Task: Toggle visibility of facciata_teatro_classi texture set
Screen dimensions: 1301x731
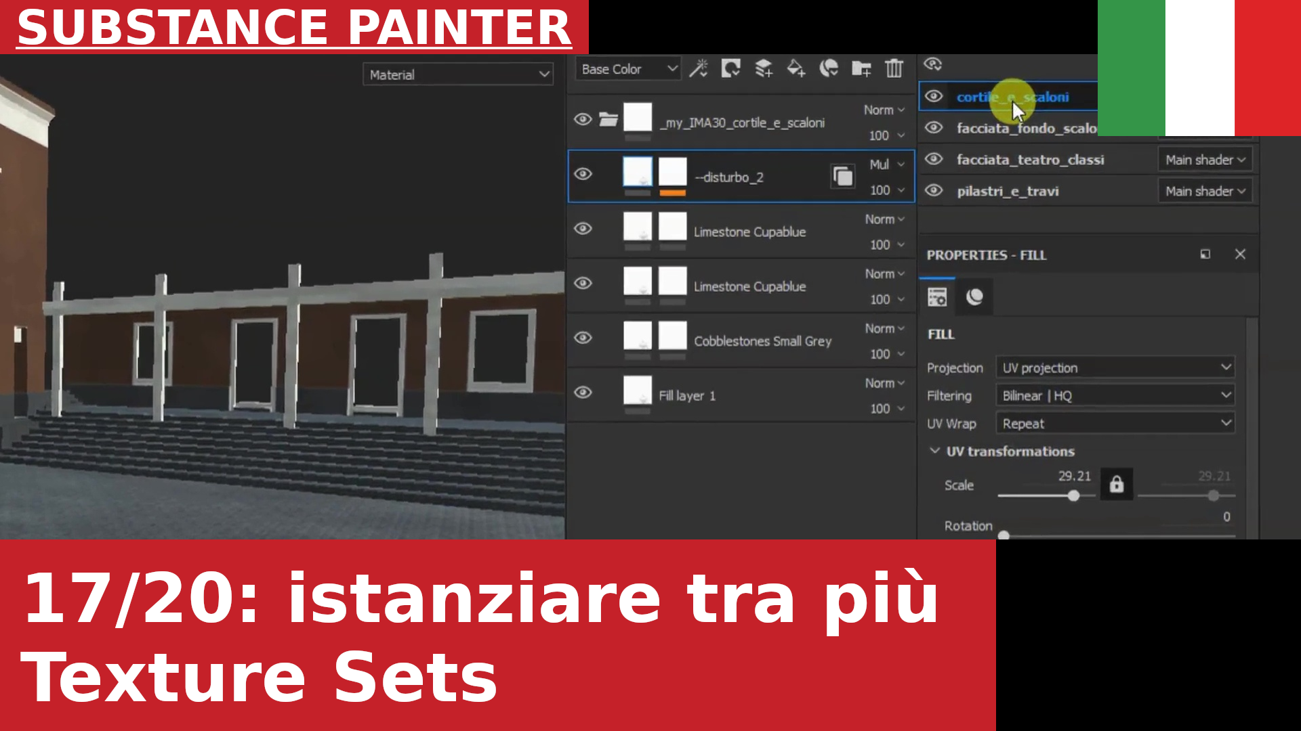Action: [934, 159]
